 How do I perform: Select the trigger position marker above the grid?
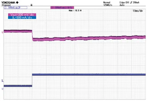(32, 5)
